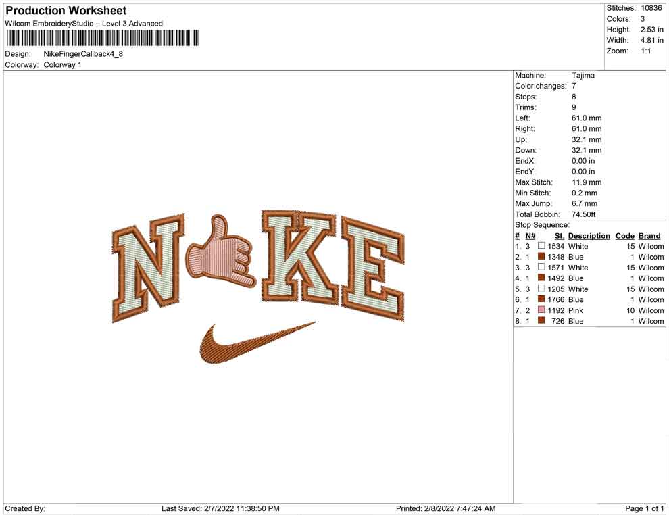Click the "Production Worksheet" title
The height and width of the screenshot is (515, 669).
[66, 11]
